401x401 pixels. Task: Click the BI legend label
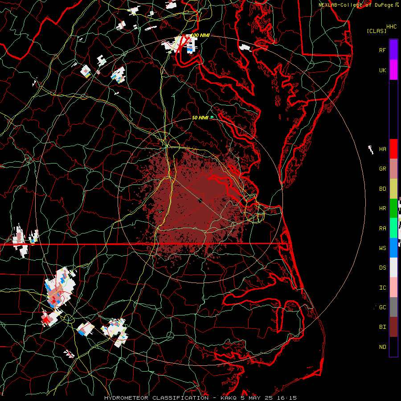pyautogui.click(x=382, y=327)
